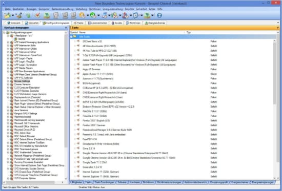Expand the Chrome Versions tree node

8,84
